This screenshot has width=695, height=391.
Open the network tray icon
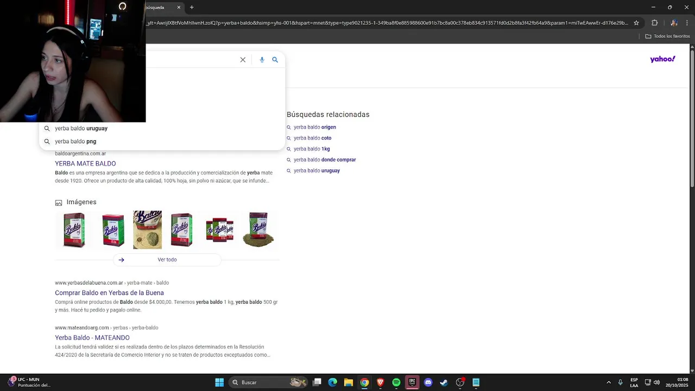coord(648,382)
